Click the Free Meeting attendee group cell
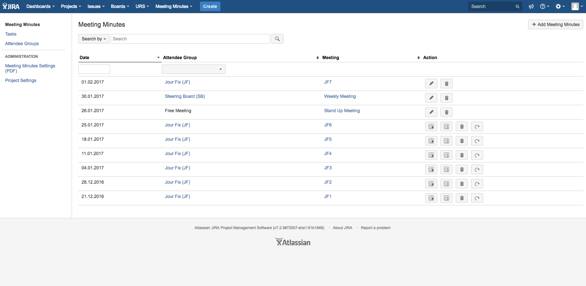 tap(178, 111)
